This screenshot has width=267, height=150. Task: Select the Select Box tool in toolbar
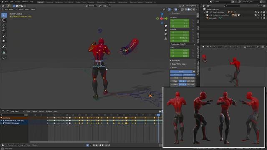coord(4,15)
